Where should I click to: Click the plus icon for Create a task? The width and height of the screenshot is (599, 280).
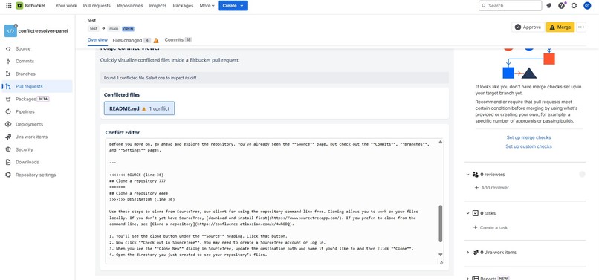click(x=475, y=227)
